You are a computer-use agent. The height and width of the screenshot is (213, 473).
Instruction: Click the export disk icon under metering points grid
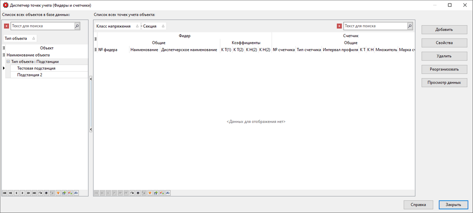(x=156, y=193)
